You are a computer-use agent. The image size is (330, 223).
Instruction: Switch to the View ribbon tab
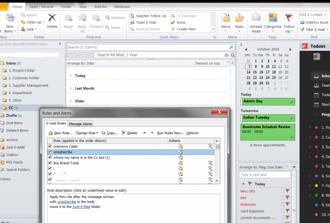point(83,7)
